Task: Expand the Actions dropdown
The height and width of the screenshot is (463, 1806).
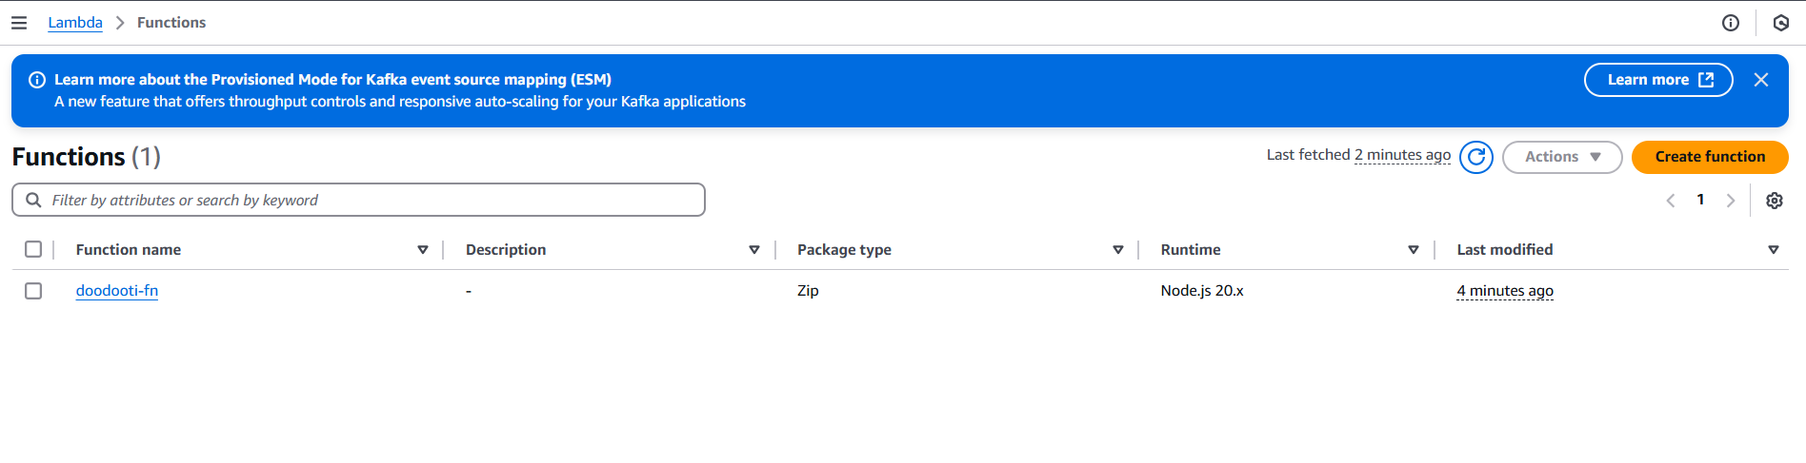Action: (1562, 157)
